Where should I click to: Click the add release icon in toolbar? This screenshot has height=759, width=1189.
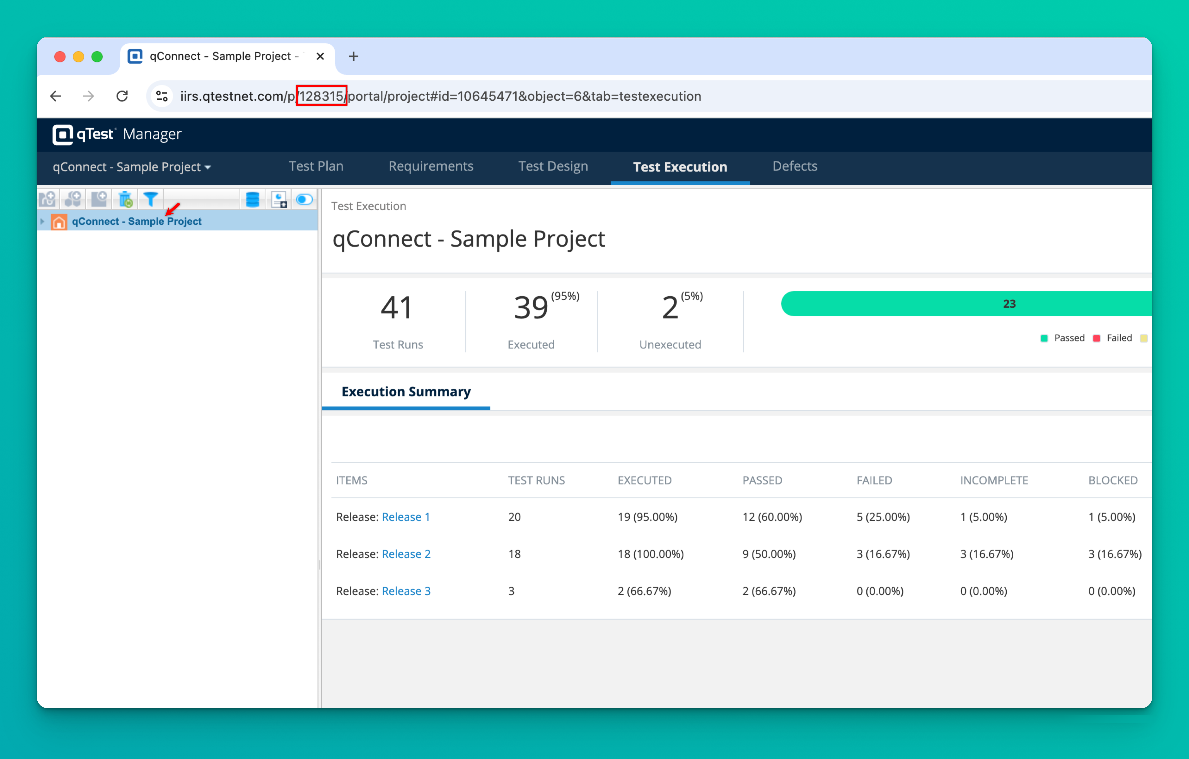(x=48, y=199)
